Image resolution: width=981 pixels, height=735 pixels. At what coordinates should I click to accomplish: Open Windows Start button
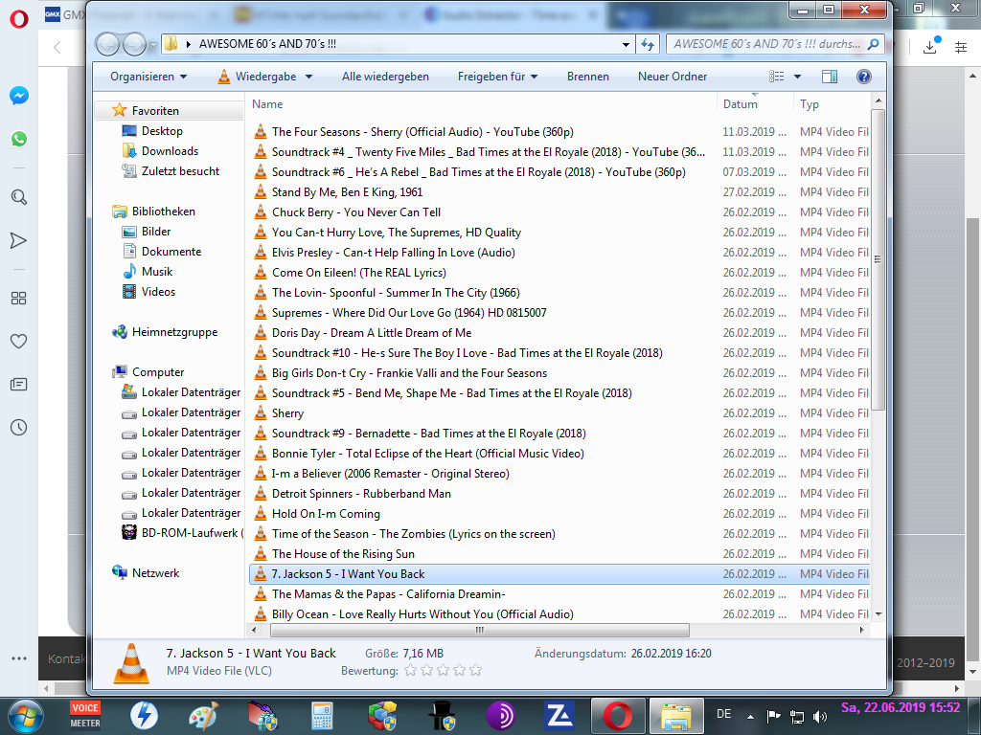pyautogui.click(x=25, y=716)
